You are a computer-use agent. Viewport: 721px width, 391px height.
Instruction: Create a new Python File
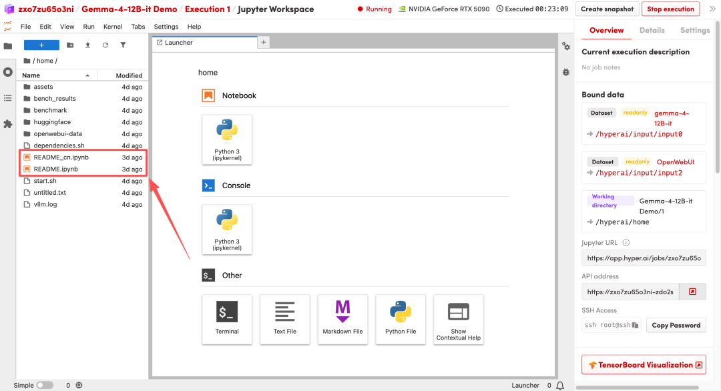(401, 320)
